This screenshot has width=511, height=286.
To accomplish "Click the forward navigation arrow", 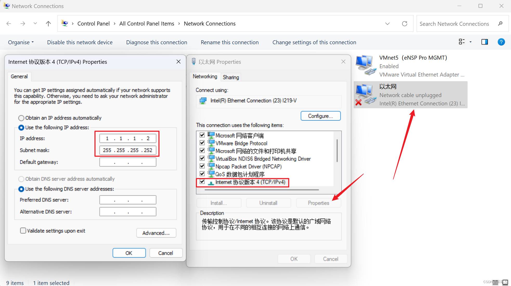I will tap(23, 24).
